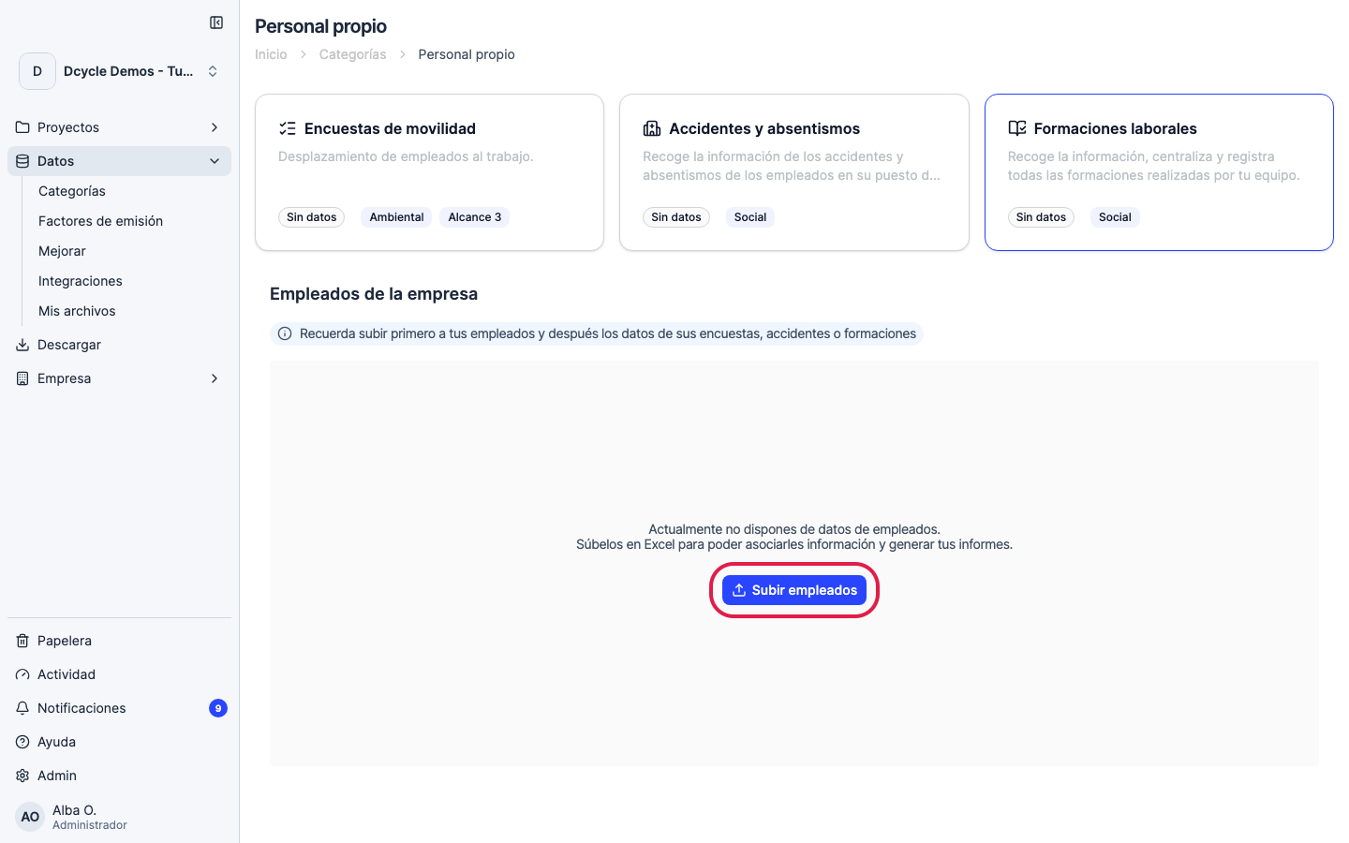1349x843 pixels.
Task: Open the Encuestas de movilidad card
Action: (429, 172)
